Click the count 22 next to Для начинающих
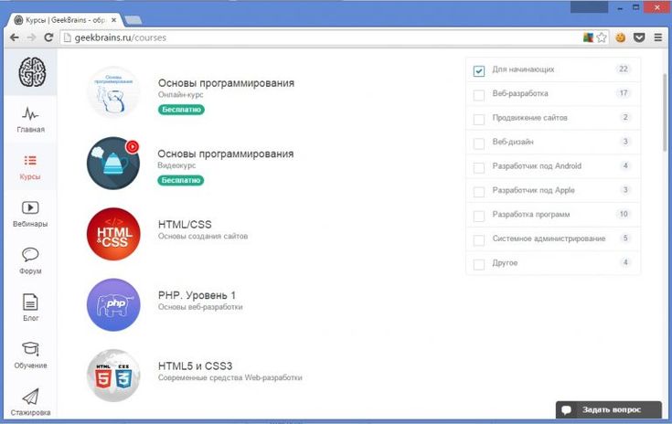 click(x=624, y=69)
